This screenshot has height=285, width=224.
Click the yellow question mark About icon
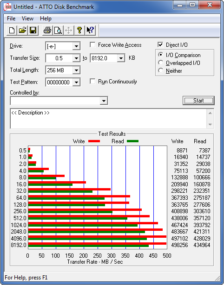pos(79,31)
